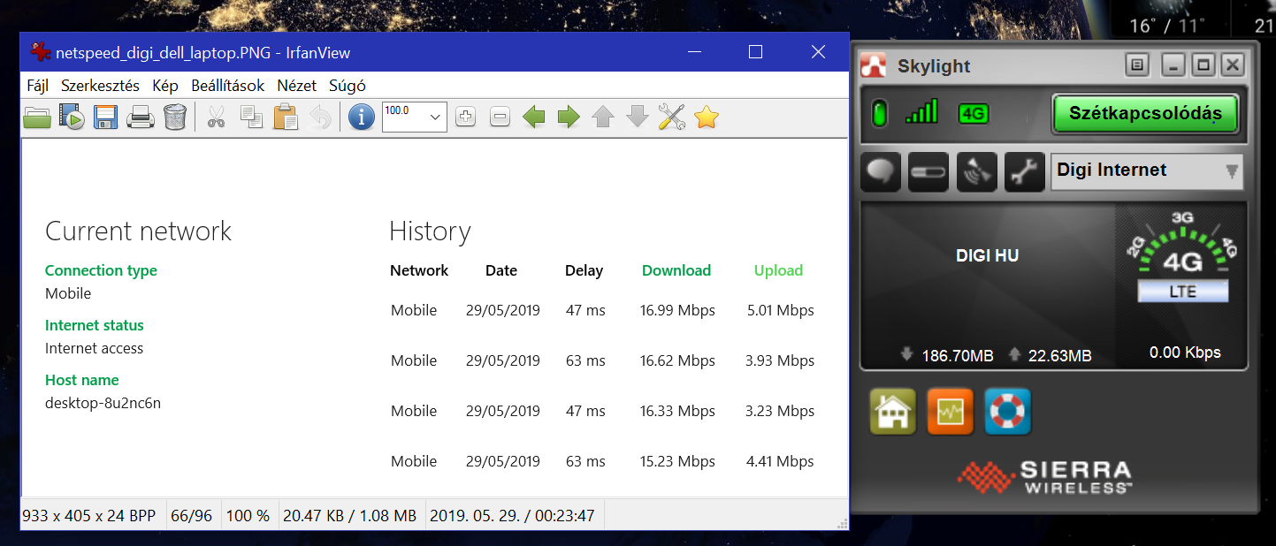Click the green house home icon in Skylight
1276x546 pixels.
(893, 412)
